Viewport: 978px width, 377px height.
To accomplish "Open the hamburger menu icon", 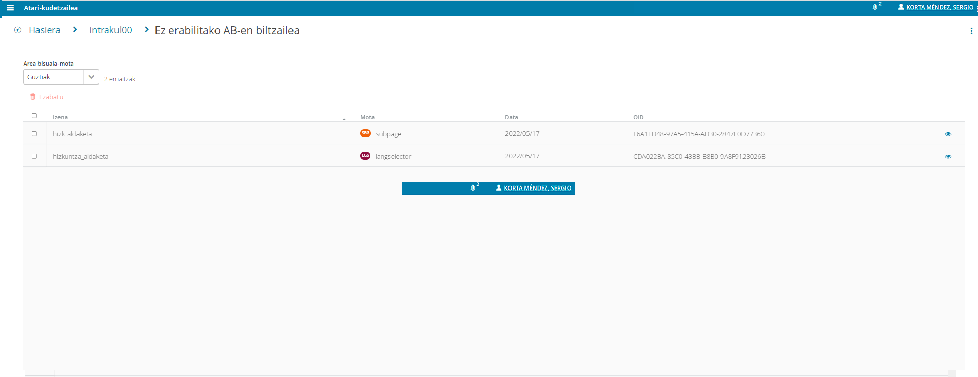I will [x=10, y=8].
